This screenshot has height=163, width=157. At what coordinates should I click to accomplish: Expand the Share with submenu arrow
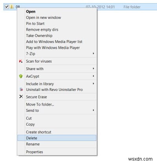(93, 69)
